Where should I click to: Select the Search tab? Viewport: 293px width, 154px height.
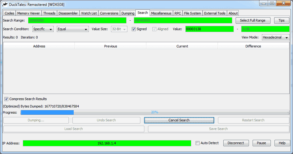(x=142, y=13)
